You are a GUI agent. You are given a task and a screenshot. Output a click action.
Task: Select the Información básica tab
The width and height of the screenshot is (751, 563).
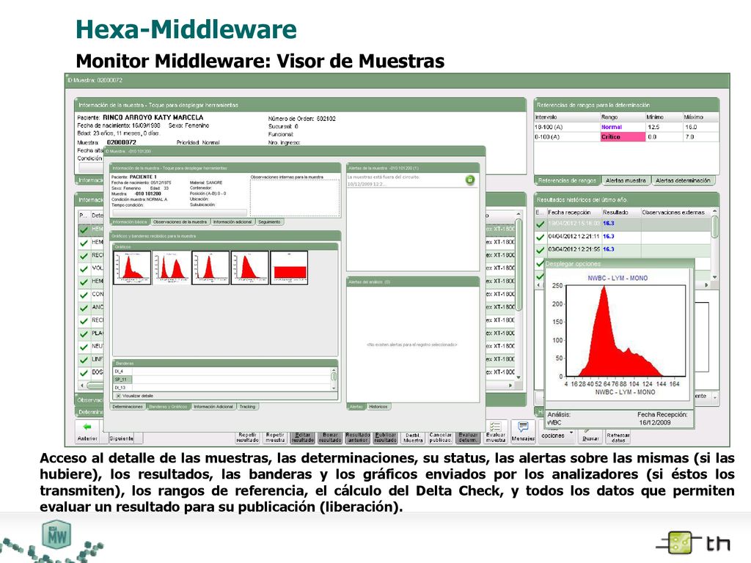[x=130, y=222]
